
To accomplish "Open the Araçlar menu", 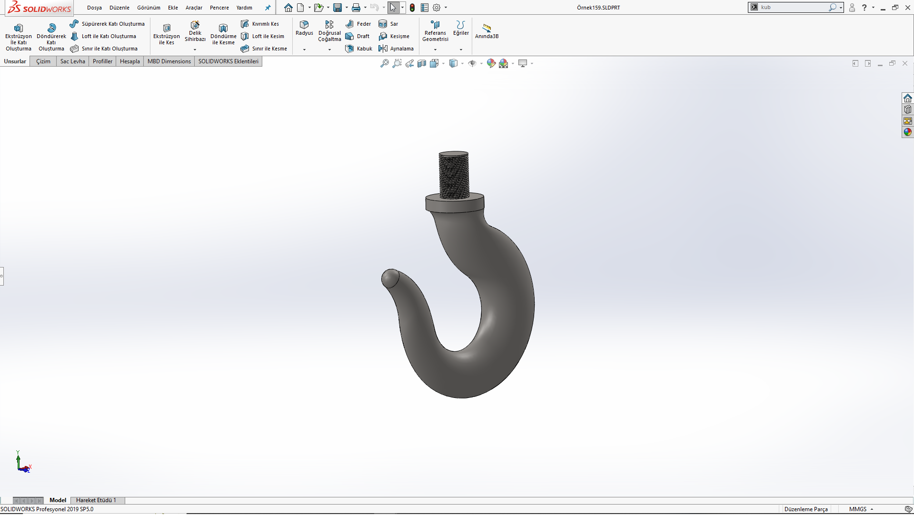I will (194, 8).
